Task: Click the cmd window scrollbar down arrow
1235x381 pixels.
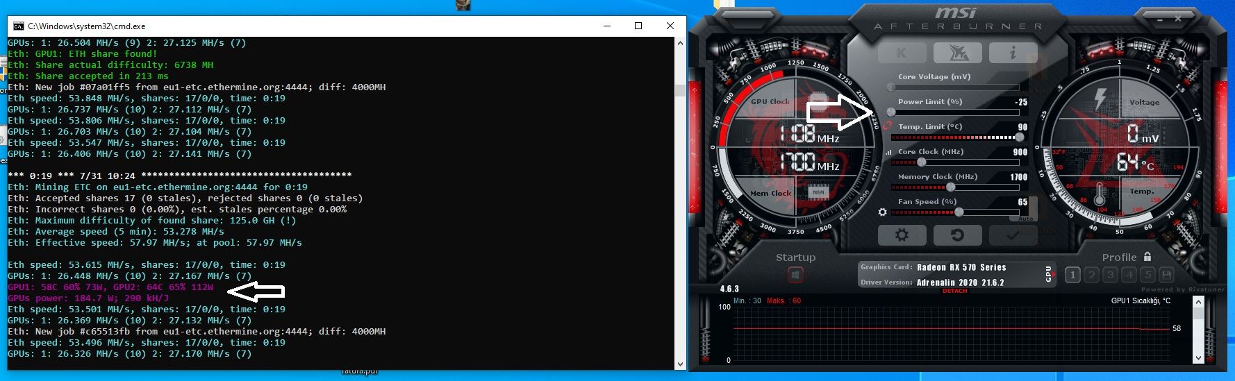Action: coord(680,364)
